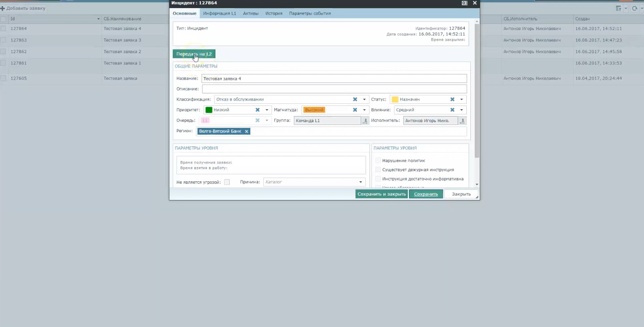The image size is (644, 327).
Task: Click the scroll-down arrow of dialog scrollbar
Action: click(x=477, y=184)
